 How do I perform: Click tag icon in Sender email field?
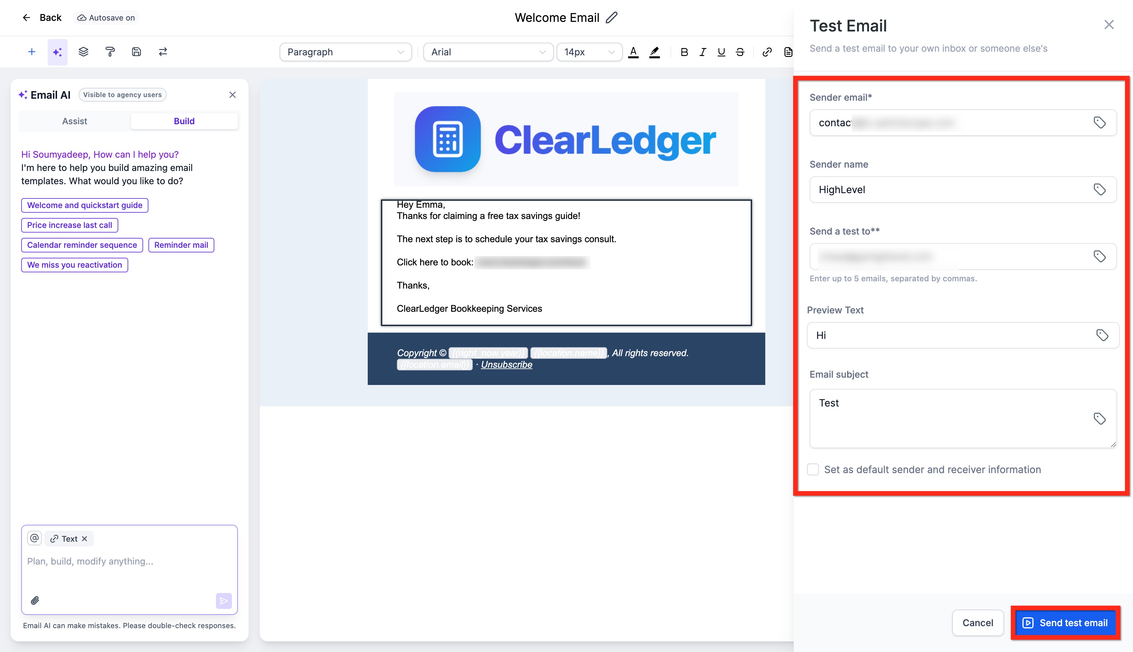click(1100, 122)
